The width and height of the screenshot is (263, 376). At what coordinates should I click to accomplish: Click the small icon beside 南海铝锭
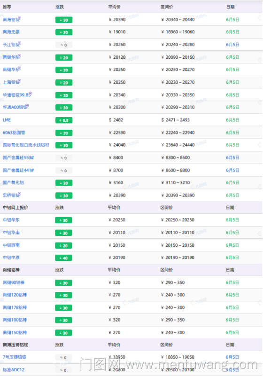pyautogui.click(x=20, y=18)
